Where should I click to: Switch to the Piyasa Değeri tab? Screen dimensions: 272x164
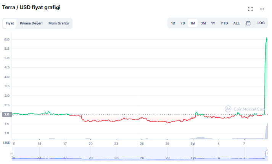pyautogui.click(x=31, y=23)
